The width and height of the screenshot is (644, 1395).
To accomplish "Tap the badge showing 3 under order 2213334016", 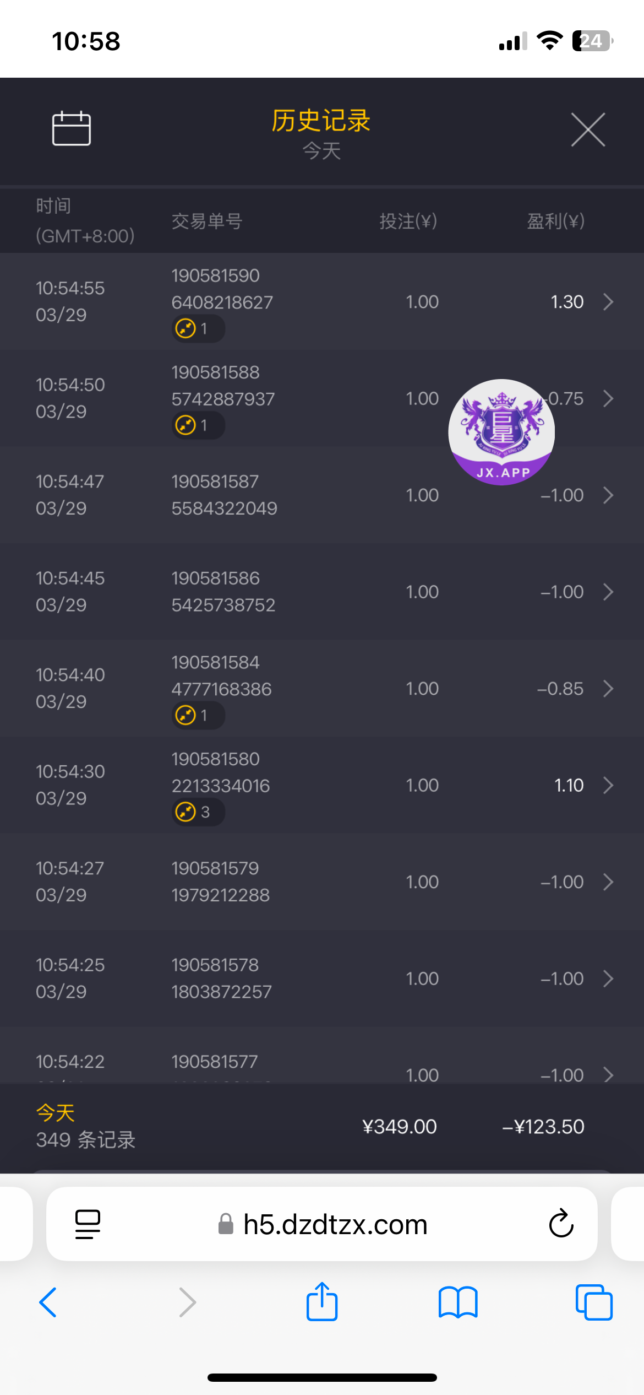I will pyautogui.click(x=197, y=812).
